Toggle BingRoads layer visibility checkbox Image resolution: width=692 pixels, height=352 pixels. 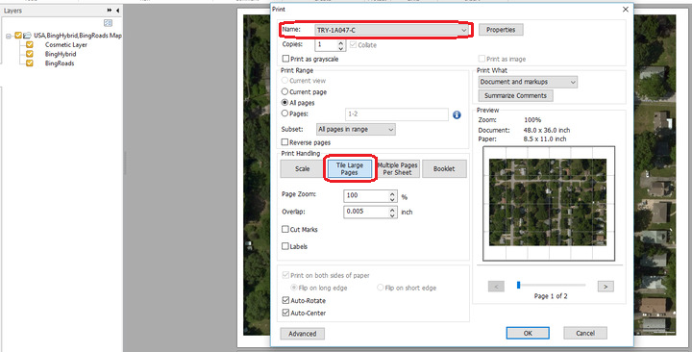[x=30, y=63]
